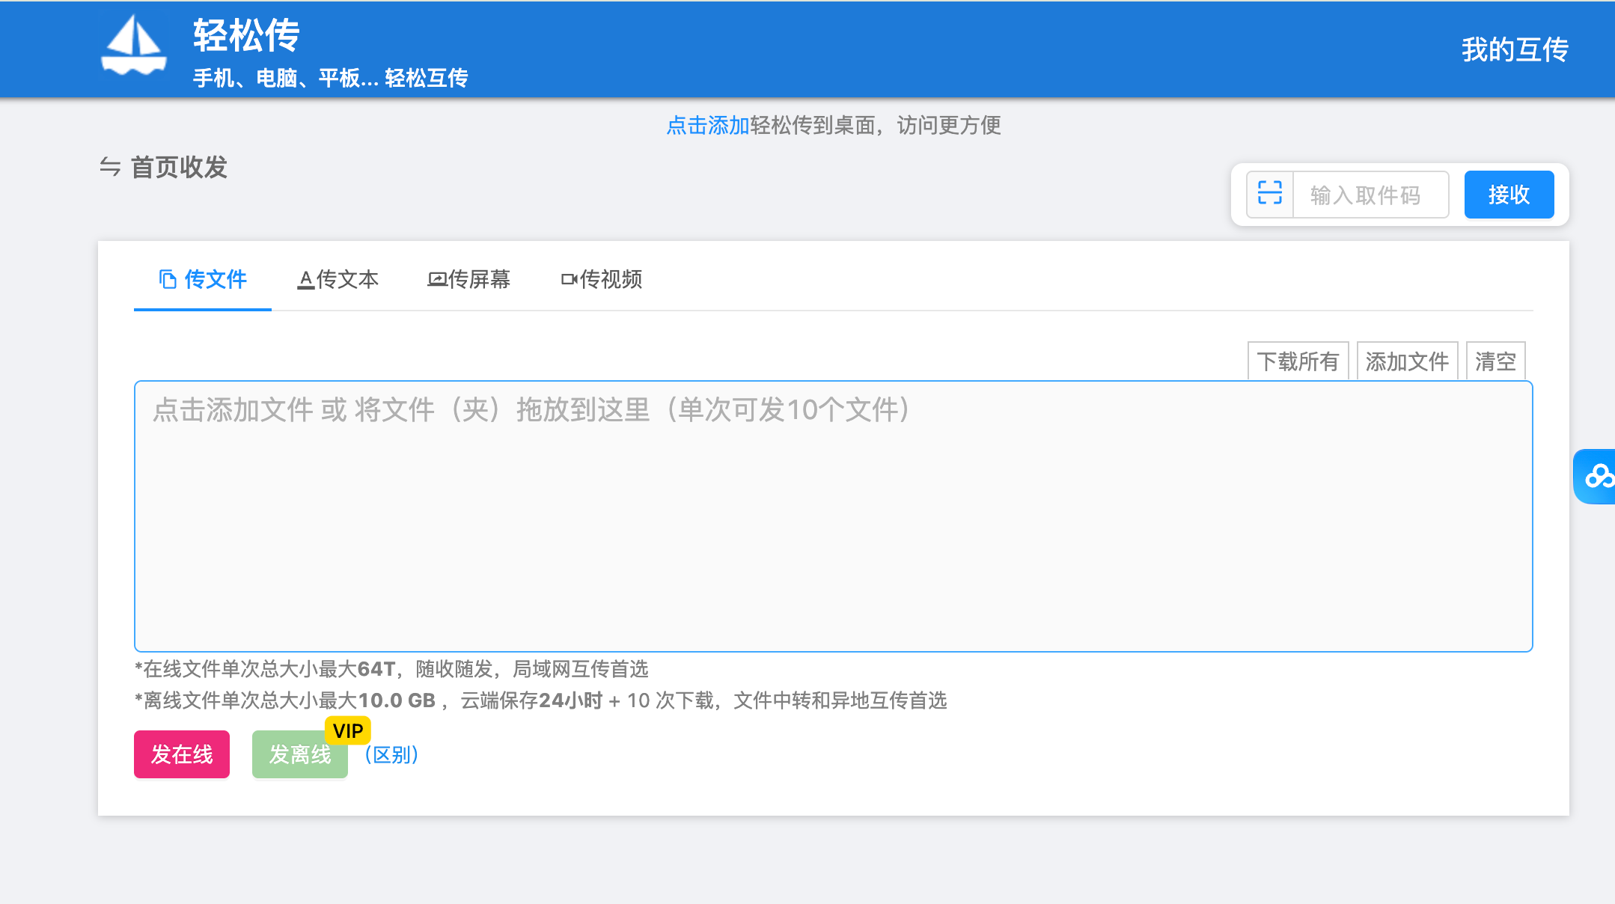The image size is (1615, 904).
Task: Click the 点击添加 desktop shortcut link
Action: click(x=707, y=125)
